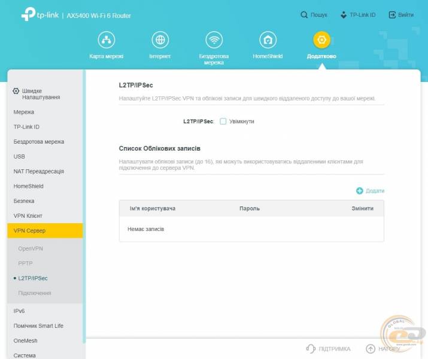
Task: Open the HomeShield icon in top navigation
Action: point(268,40)
